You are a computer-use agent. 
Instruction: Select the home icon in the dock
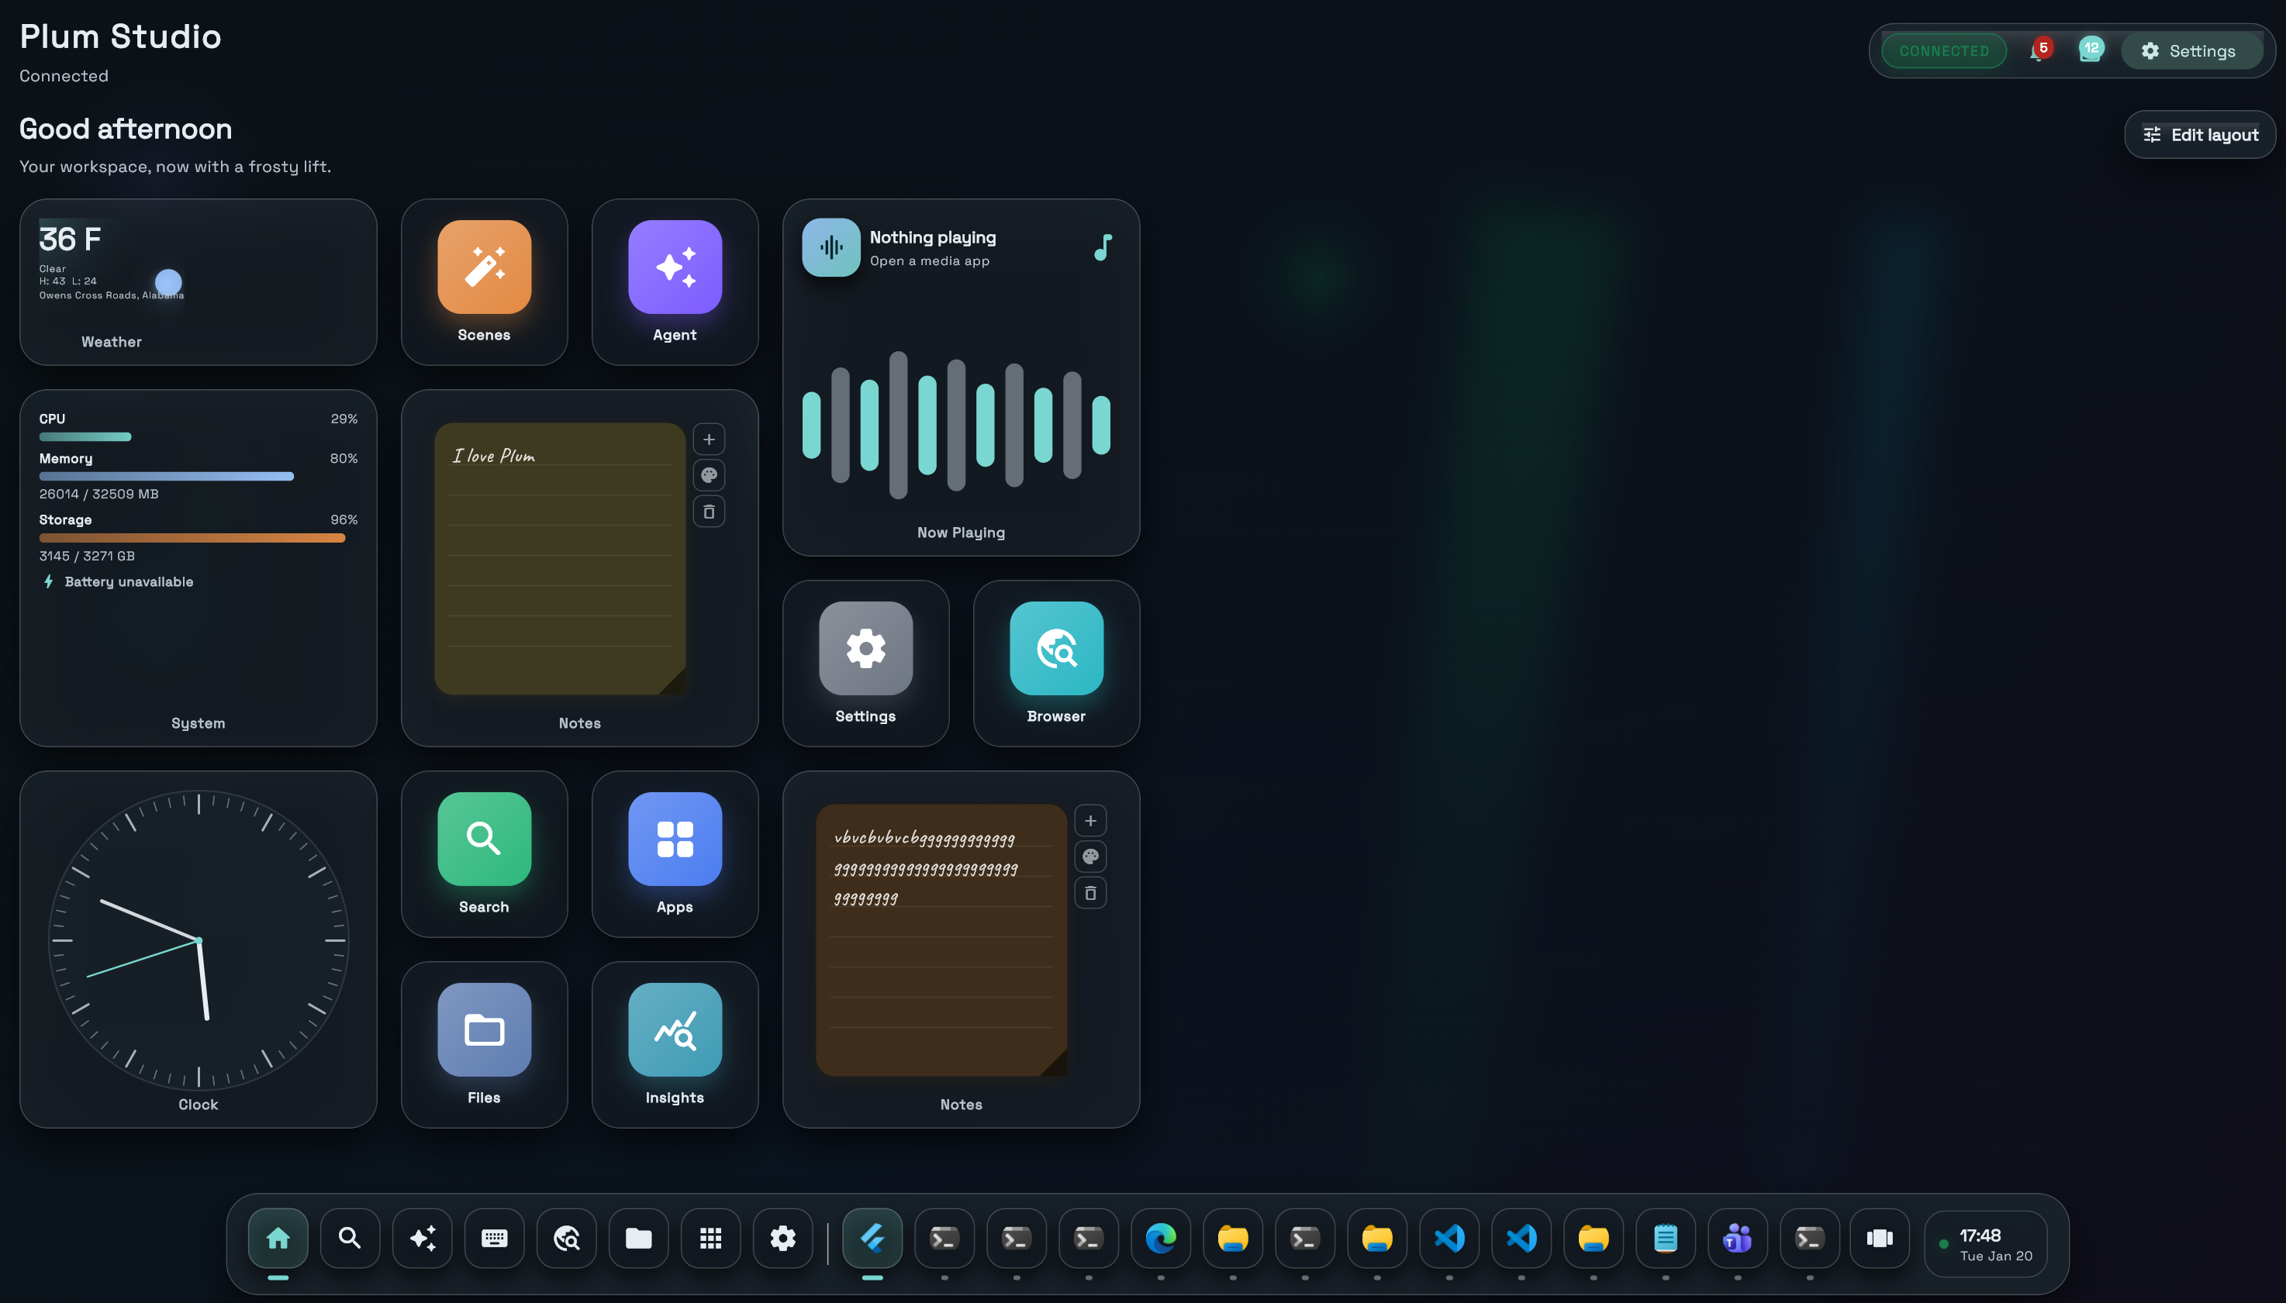click(x=278, y=1239)
